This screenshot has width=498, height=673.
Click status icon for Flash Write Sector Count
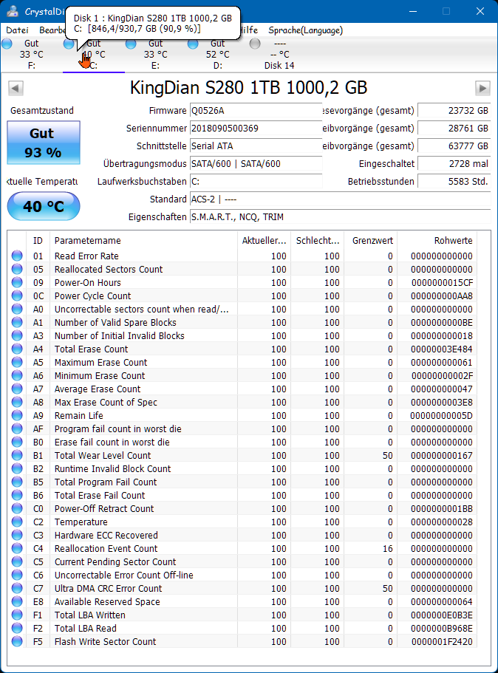tap(17, 642)
